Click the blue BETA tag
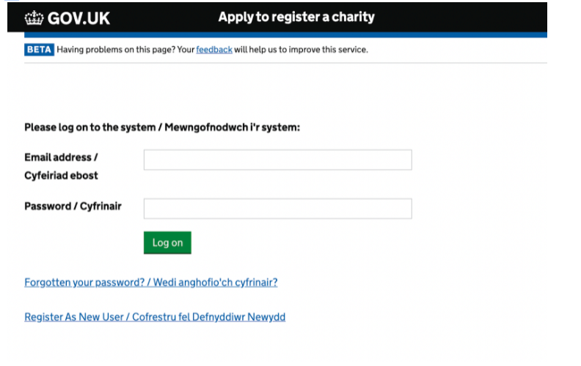The width and height of the screenshot is (581, 366). point(39,50)
